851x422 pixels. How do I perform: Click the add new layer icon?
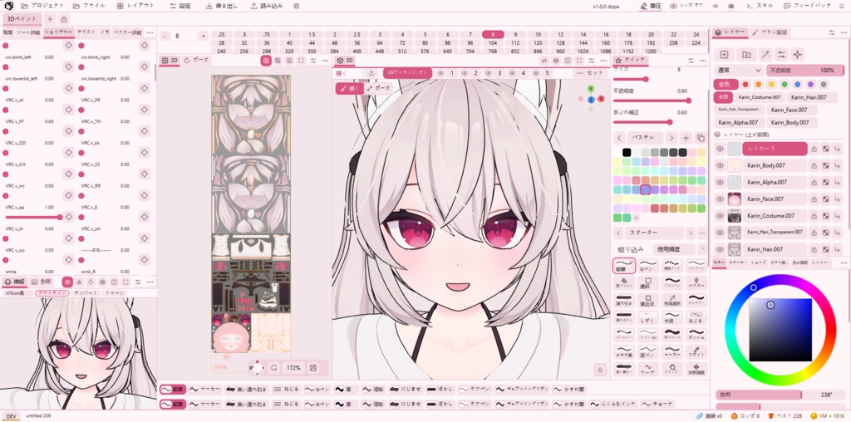coord(724,54)
